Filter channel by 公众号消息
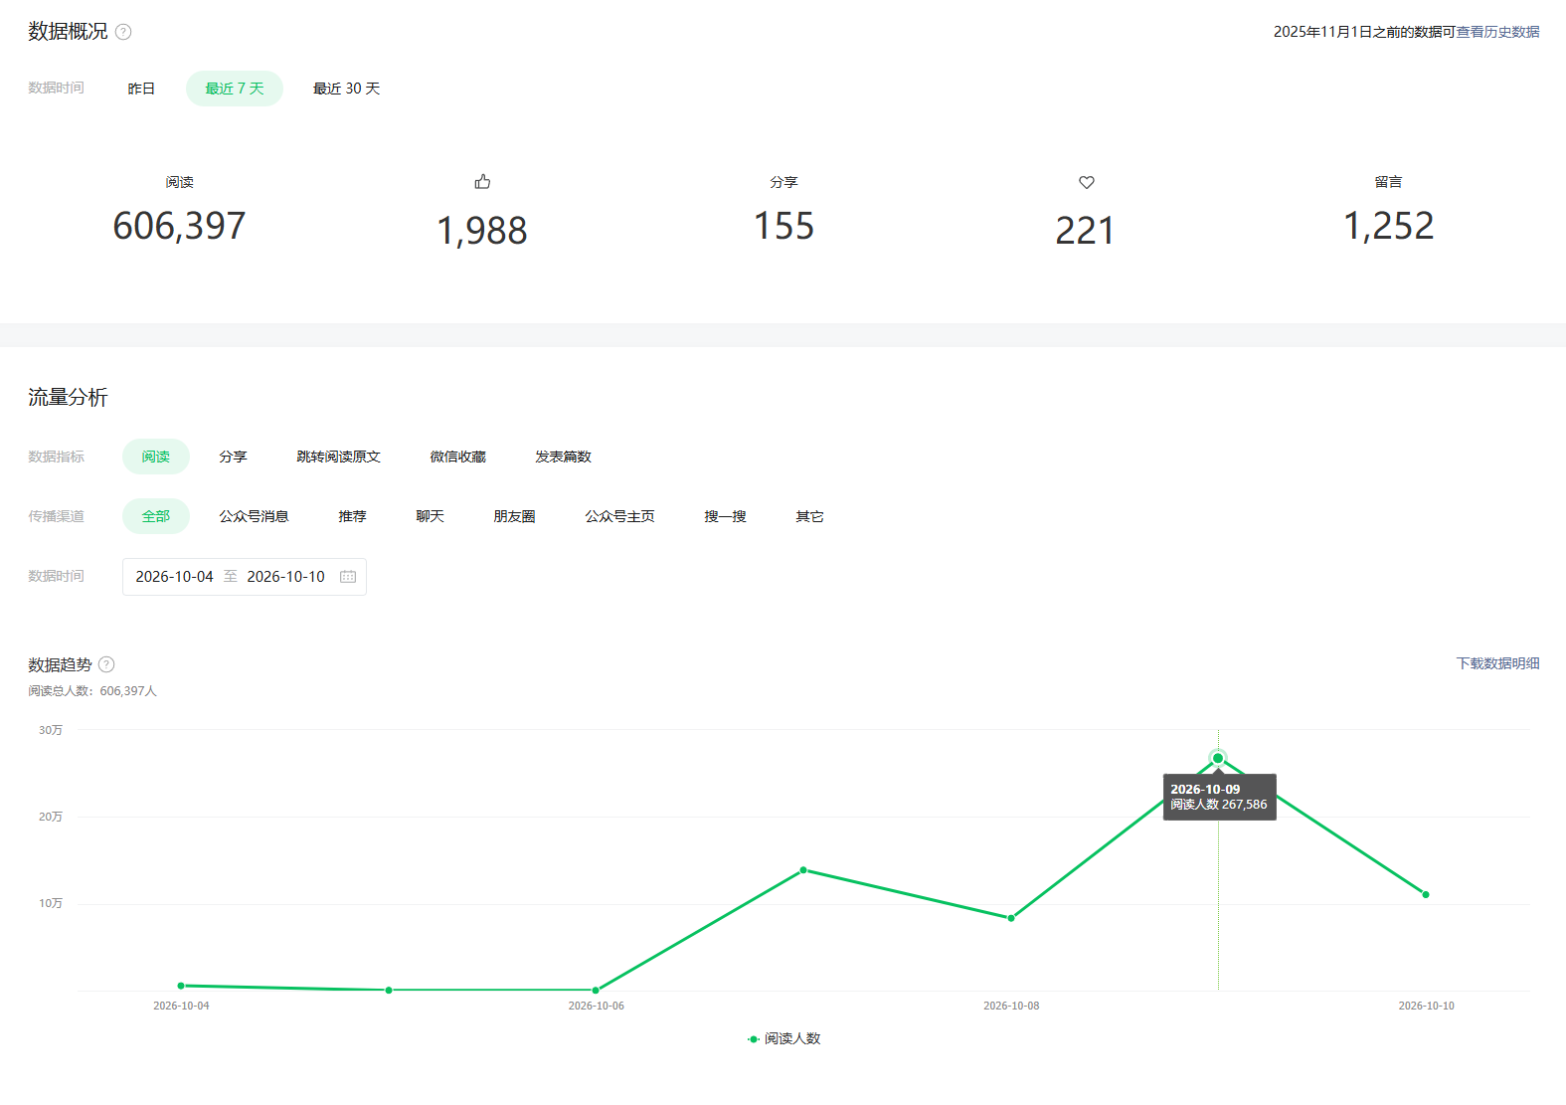This screenshot has height=1105, width=1566. click(254, 516)
